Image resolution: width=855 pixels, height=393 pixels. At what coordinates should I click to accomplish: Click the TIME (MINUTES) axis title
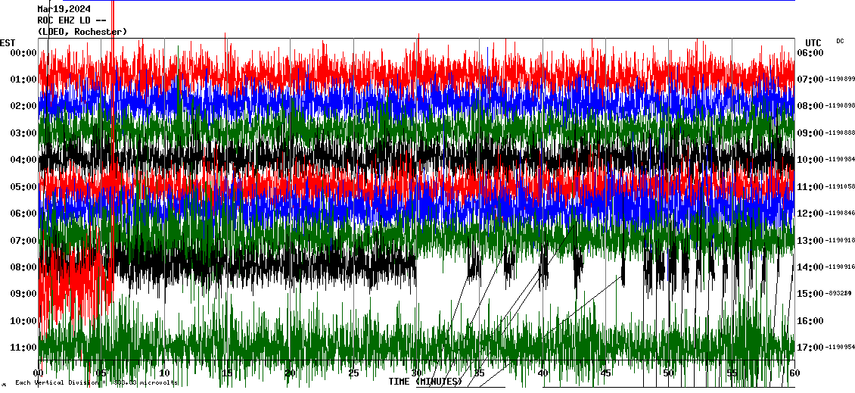pyautogui.click(x=425, y=382)
